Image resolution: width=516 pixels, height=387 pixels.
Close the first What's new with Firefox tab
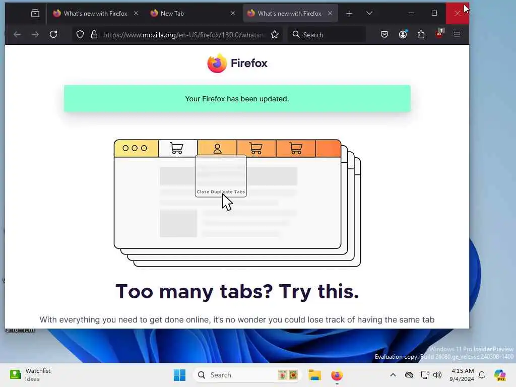(x=136, y=13)
